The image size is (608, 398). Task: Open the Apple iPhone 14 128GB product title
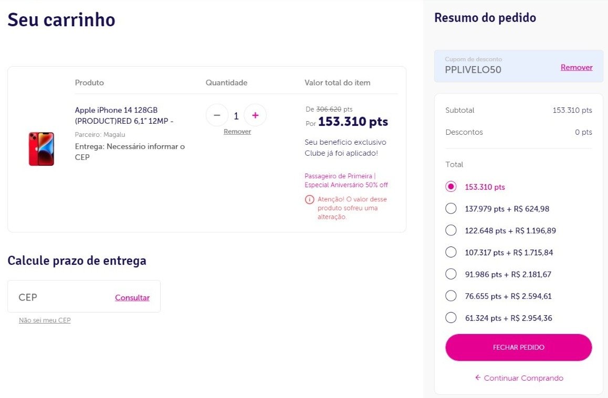pyautogui.click(x=124, y=115)
